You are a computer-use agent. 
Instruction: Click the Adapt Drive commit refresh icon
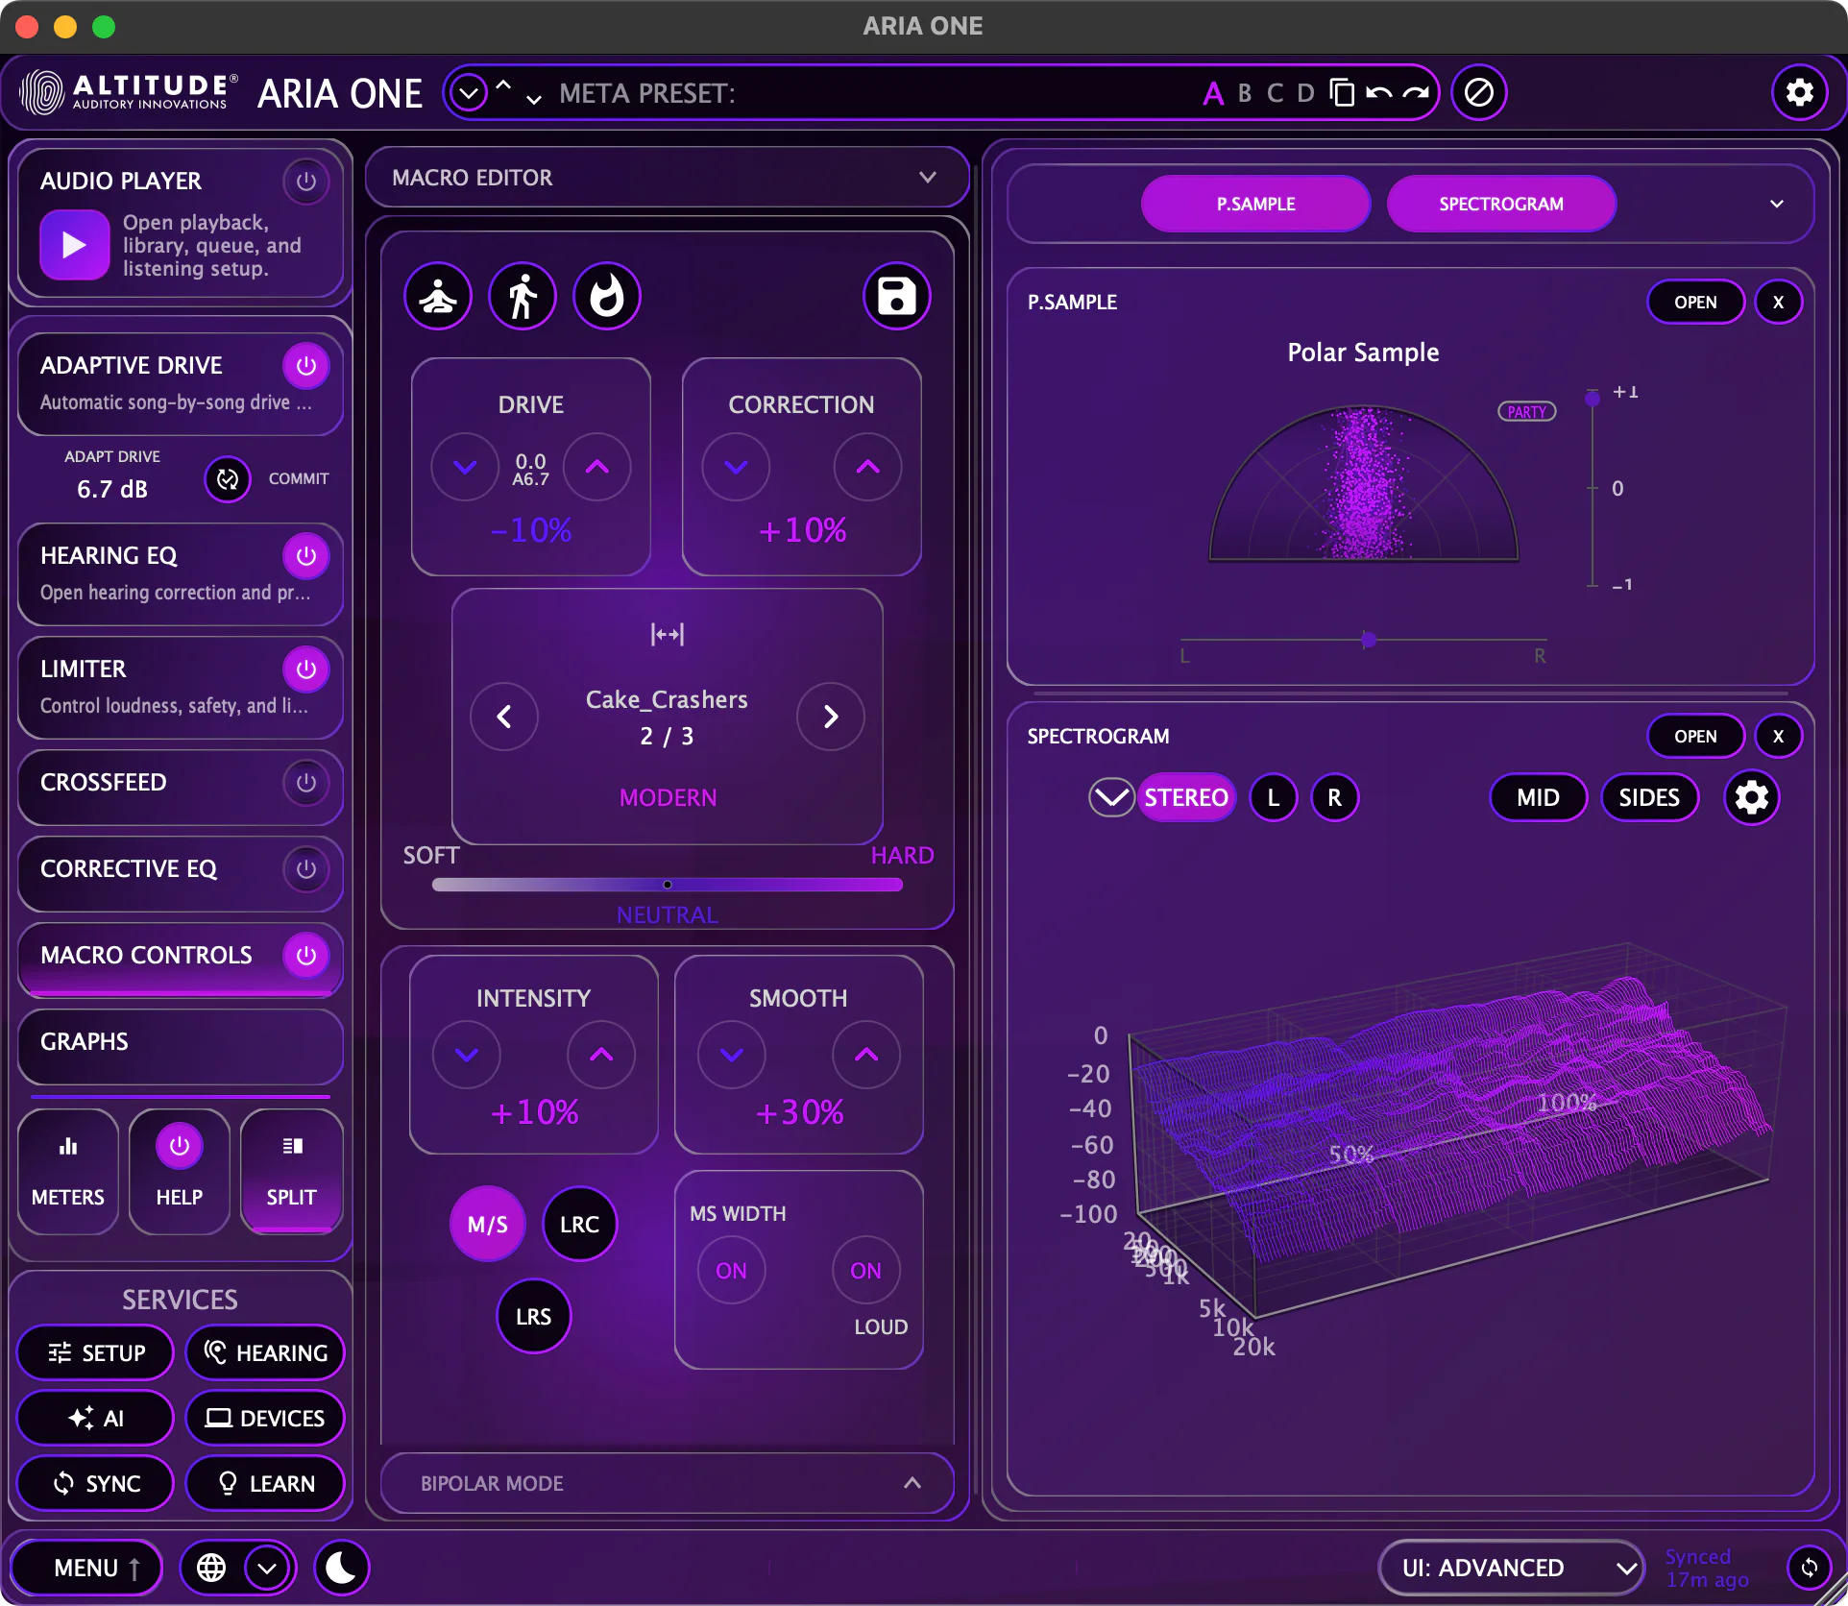click(x=228, y=478)
